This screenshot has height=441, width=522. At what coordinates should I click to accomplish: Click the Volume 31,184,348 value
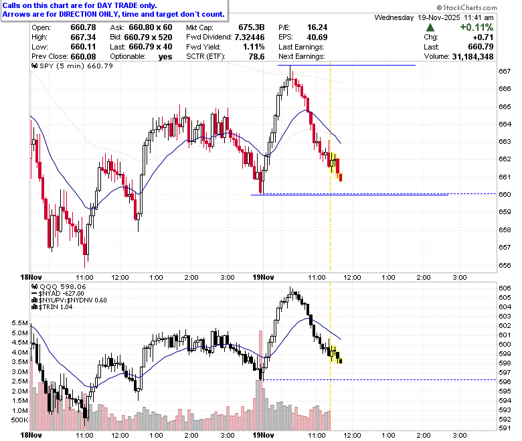tap(472, 57)
